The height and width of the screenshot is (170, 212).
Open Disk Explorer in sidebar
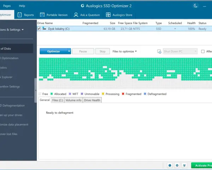(x=6, y=77)
